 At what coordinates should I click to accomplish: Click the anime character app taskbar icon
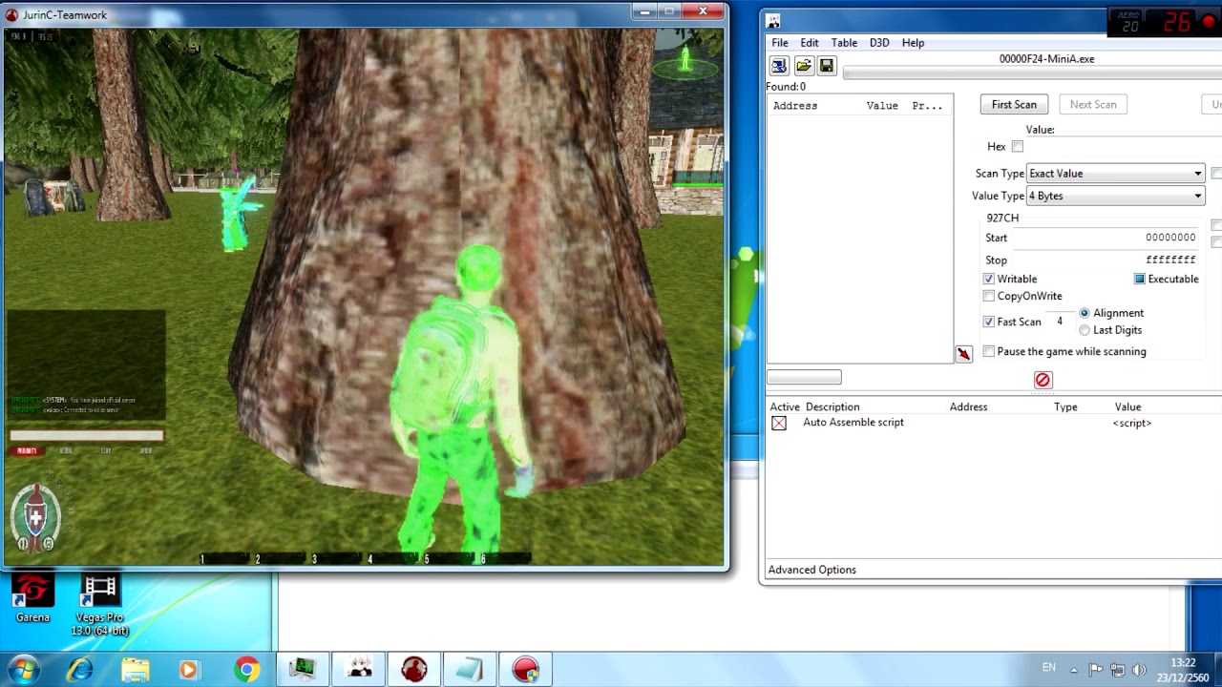[x=359, y=670]
